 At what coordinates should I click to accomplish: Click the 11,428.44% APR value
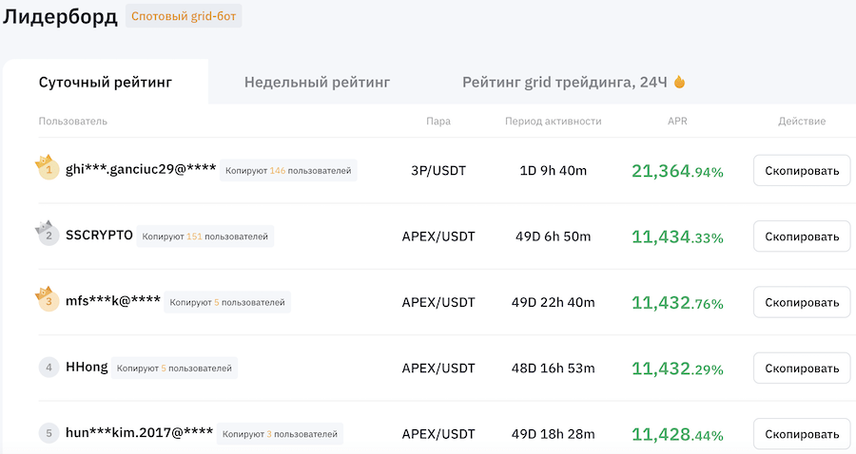[677, 435]
